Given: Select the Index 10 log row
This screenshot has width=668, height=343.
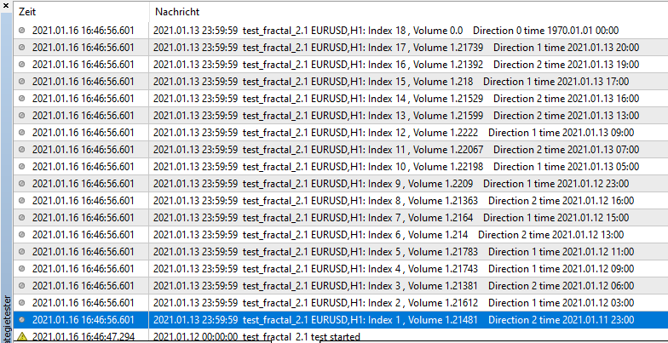Looking at the screenshot, I should click(341, 167).
